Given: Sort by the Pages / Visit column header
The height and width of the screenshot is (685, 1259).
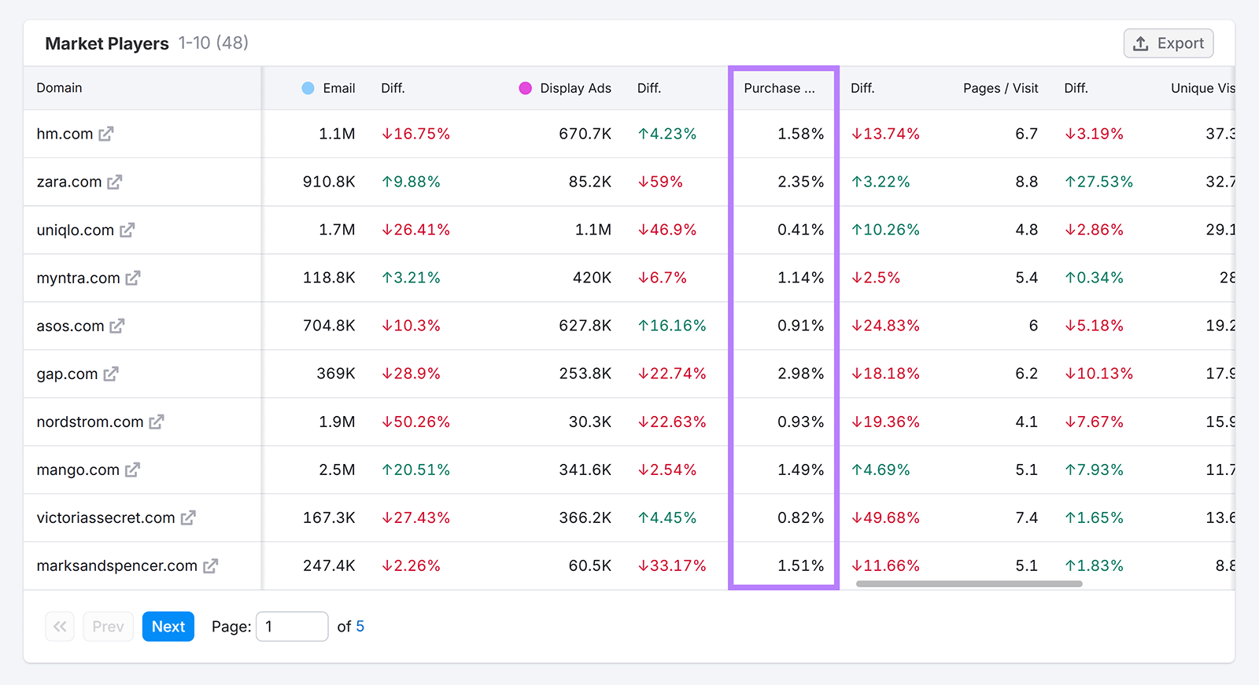Looking at the screenshot, I should [1001, 88].
